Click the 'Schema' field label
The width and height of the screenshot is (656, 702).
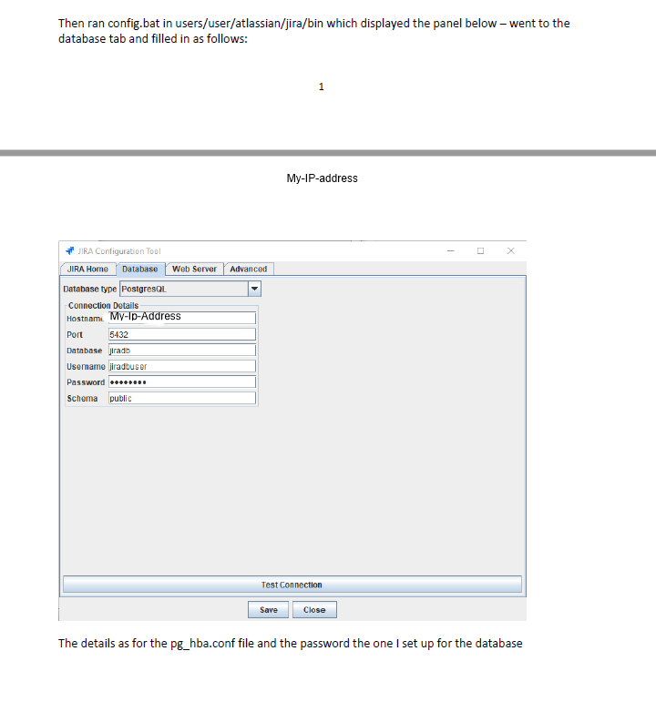(82, 399)
